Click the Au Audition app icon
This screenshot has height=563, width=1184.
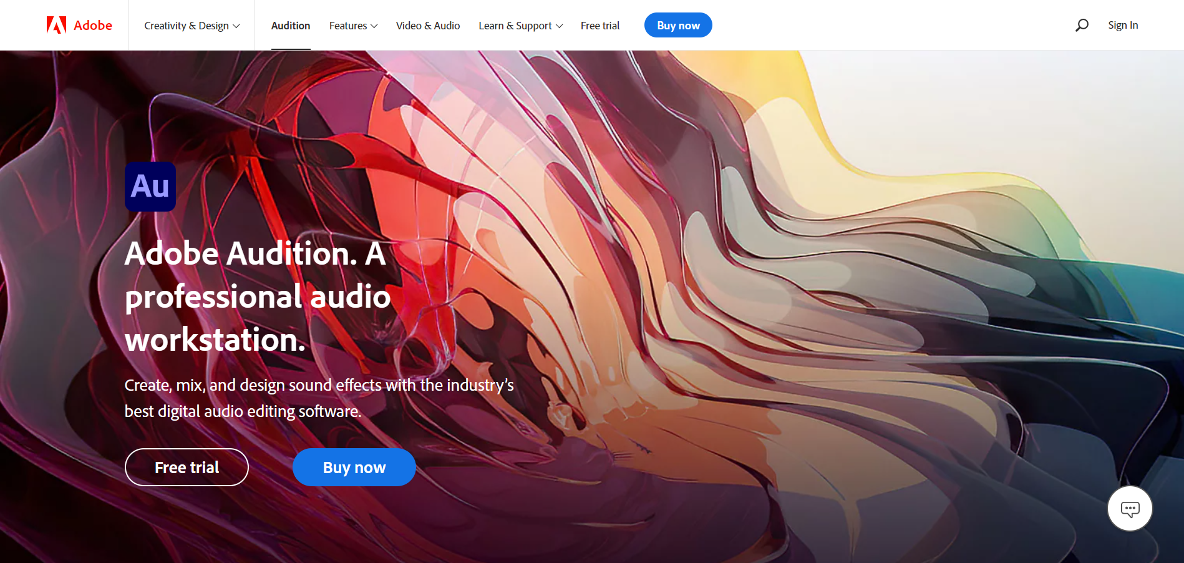coord(150,187)
